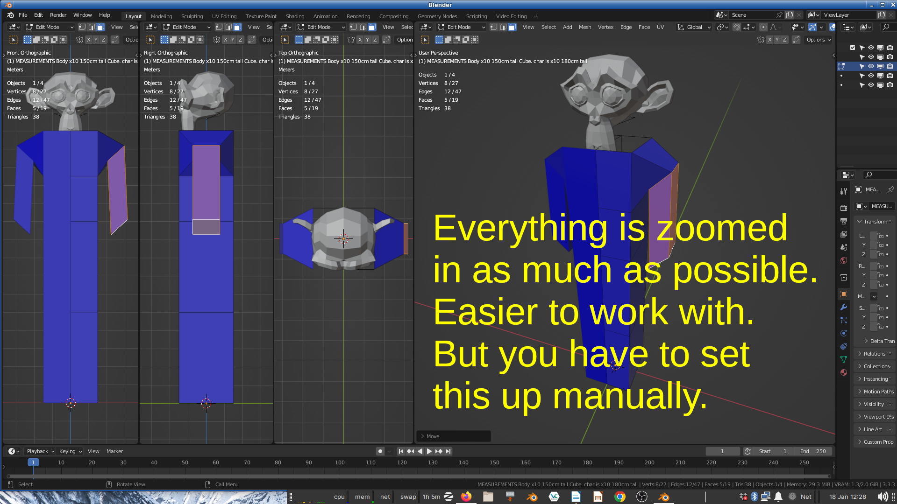Viewport: 897px width, 504px height.
Task: Switch to the Shading workspace tab
Action: click(295, 16)
